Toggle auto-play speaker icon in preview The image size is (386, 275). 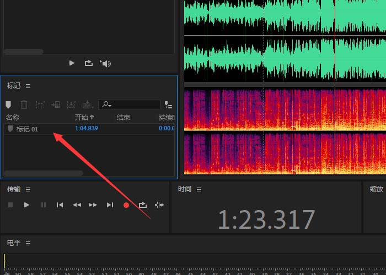pos(105,63)
